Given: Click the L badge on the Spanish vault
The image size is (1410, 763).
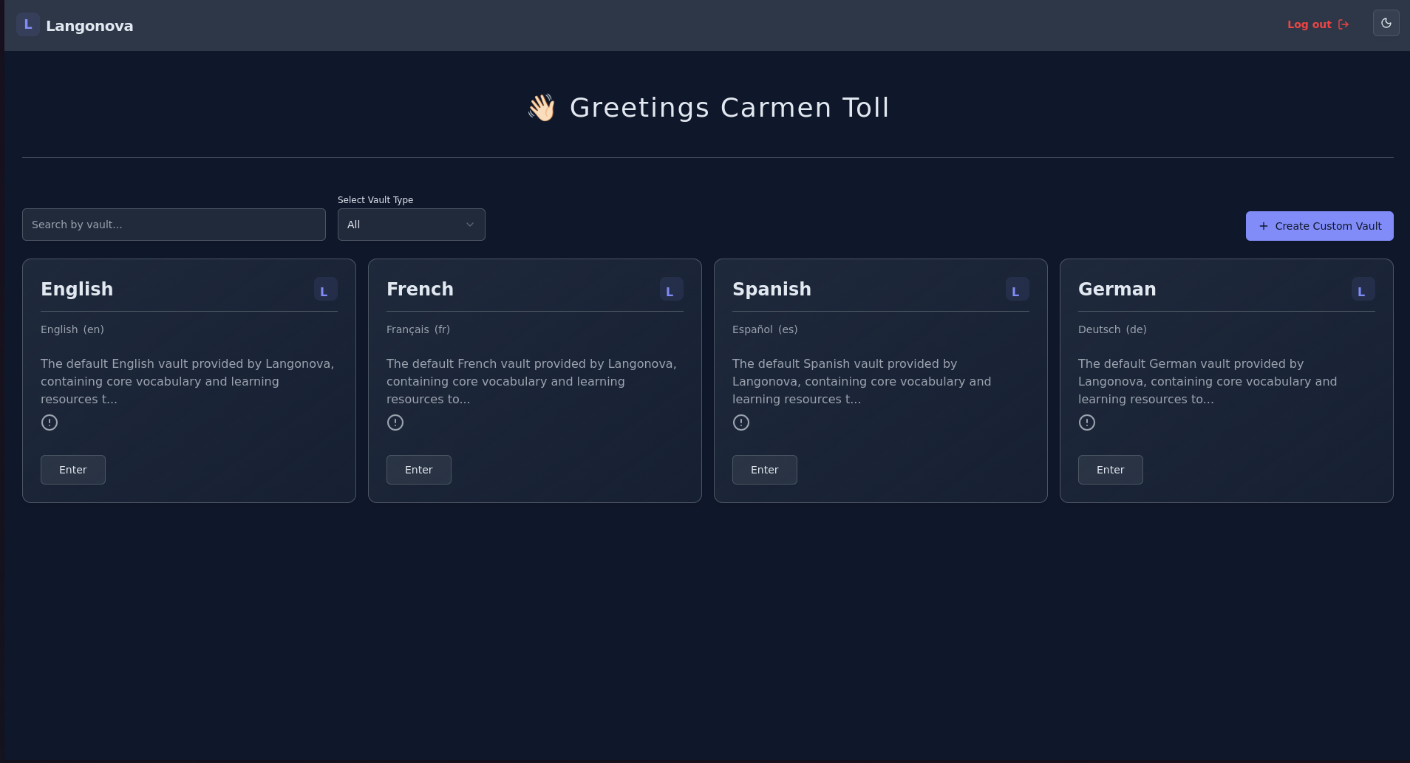Looking at the screenshot, I should click(1015, 289).
